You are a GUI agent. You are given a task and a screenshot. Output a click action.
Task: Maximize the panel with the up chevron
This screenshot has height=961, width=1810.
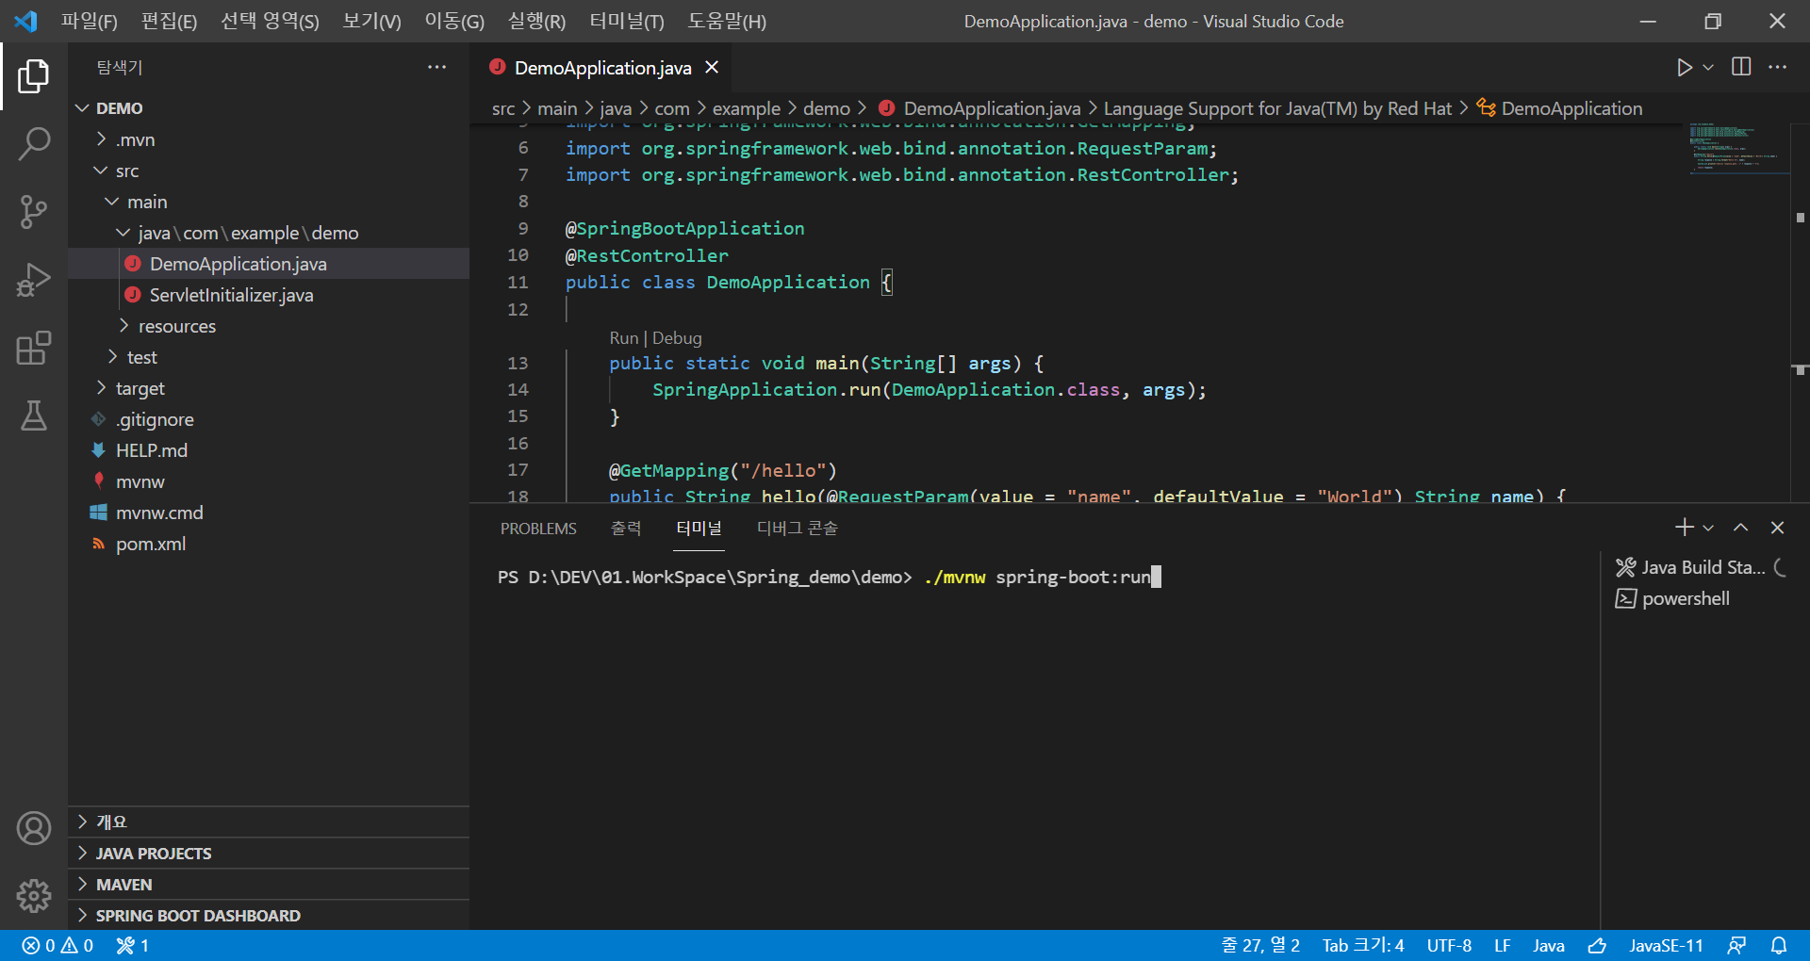(1741, 528)
